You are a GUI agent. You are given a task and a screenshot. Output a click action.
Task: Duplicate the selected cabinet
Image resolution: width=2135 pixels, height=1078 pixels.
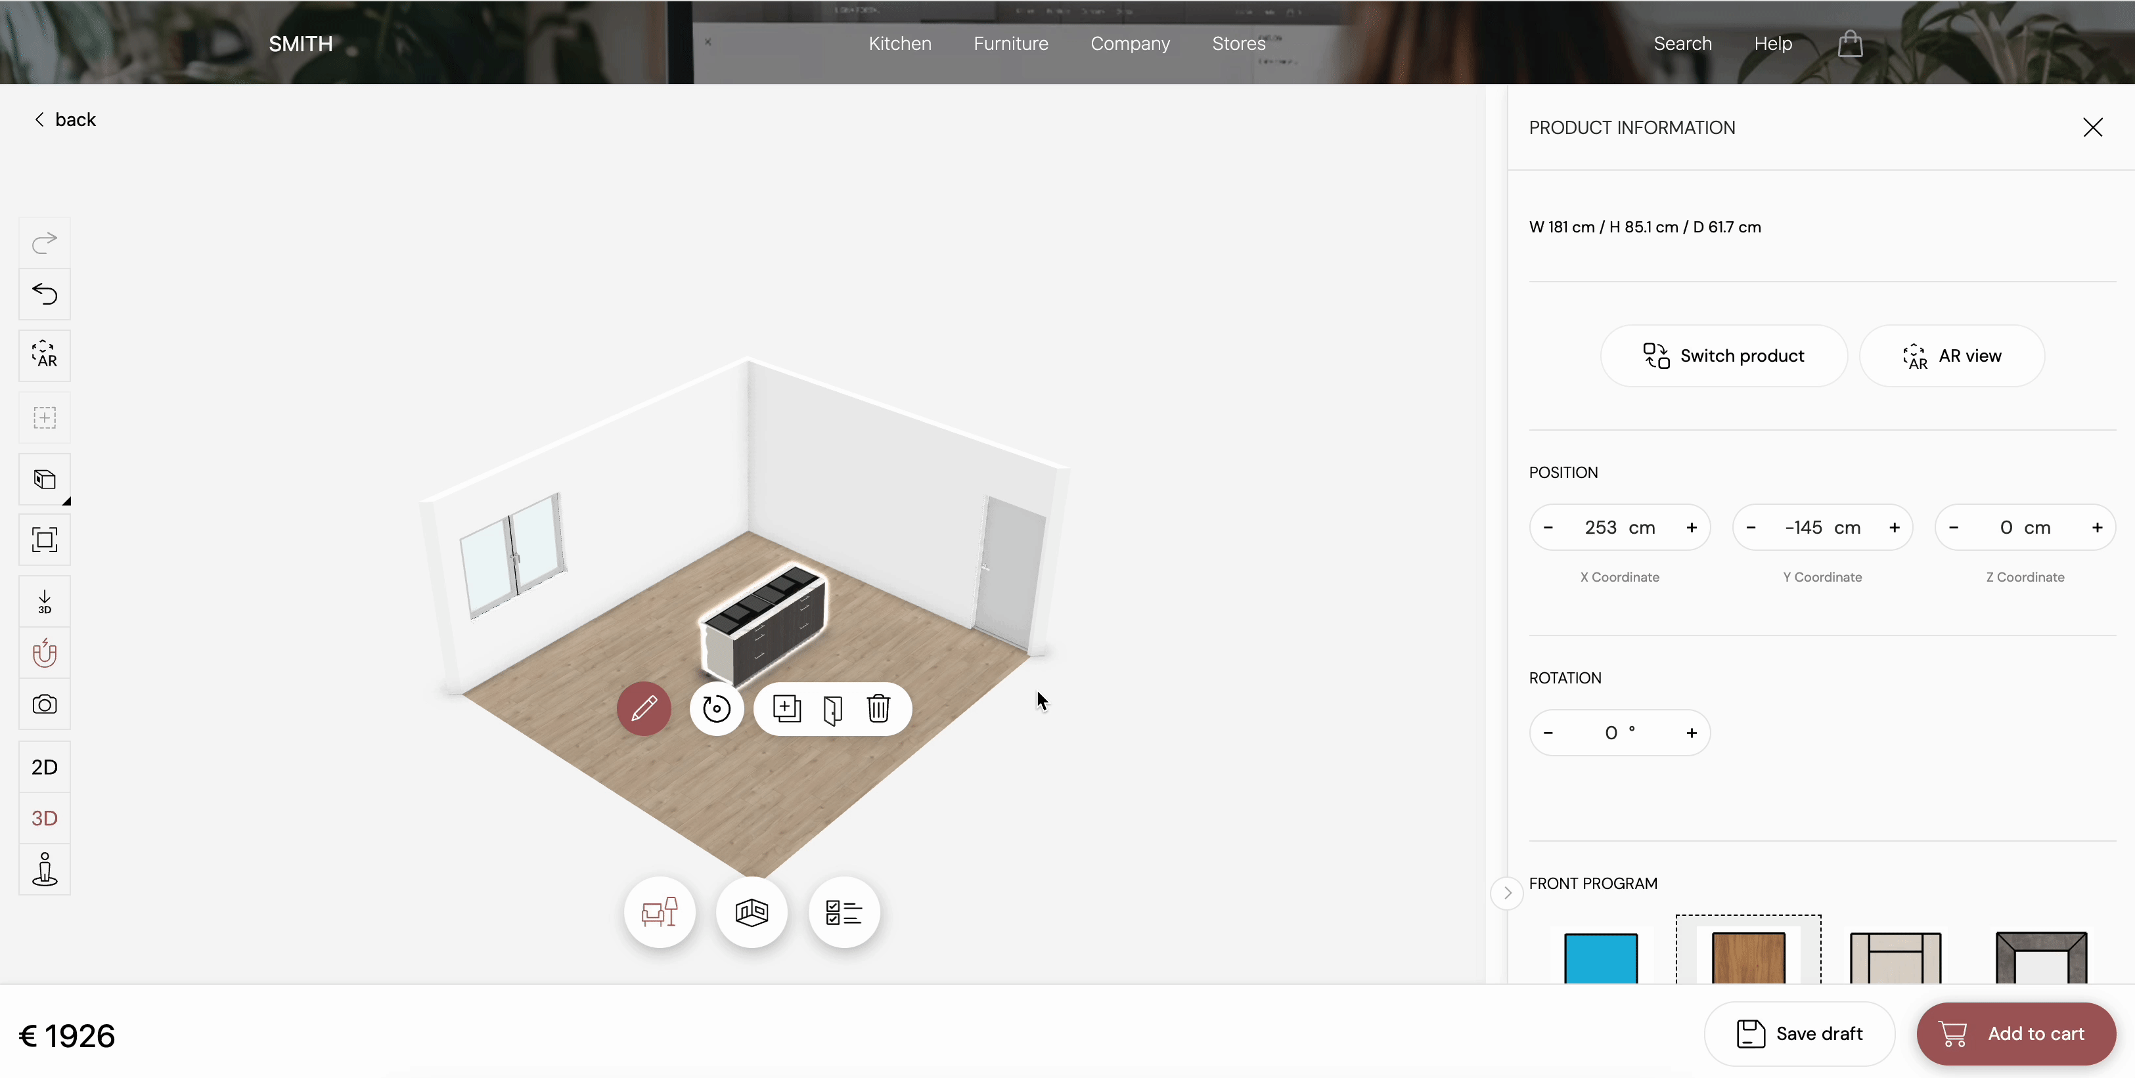point(786,708)
